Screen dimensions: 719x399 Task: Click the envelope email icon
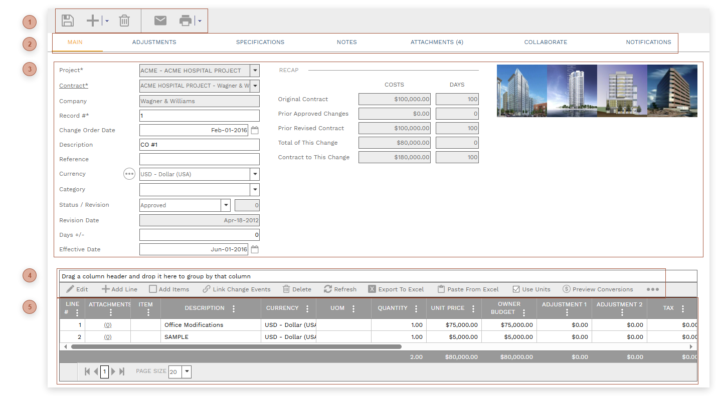tap(160, 21)
